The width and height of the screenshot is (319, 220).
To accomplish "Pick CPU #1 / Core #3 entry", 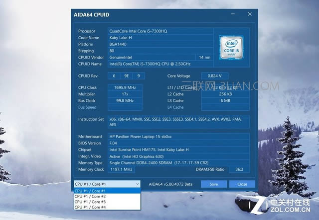I will 107,202.
